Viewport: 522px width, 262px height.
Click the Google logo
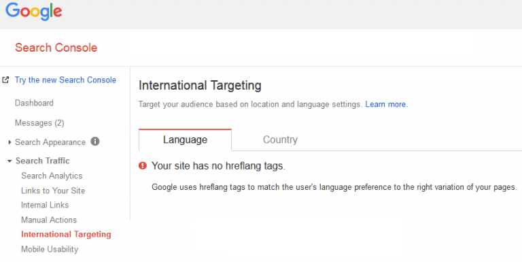[x=33, y=12]
